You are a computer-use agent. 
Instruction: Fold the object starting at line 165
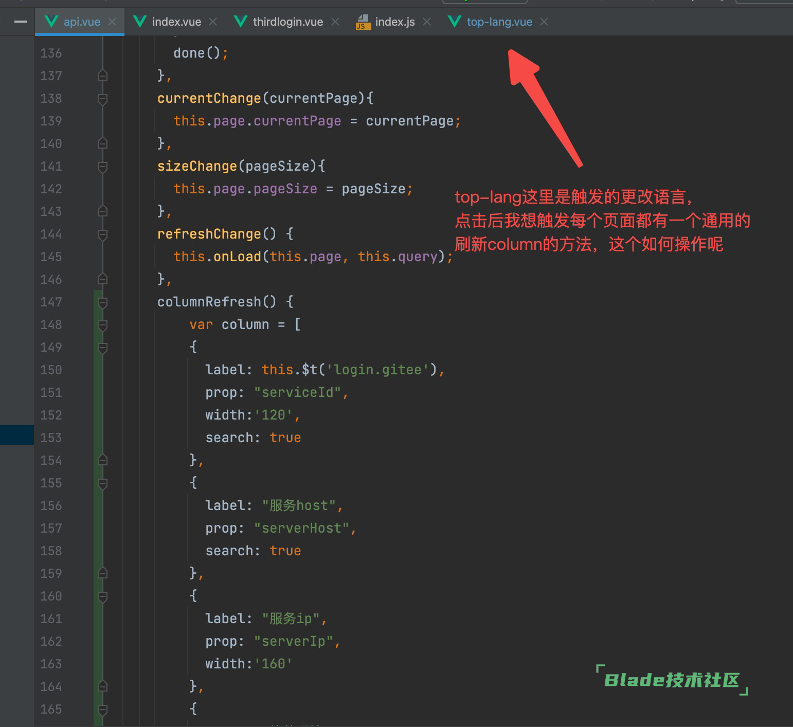tap(103, 709)
